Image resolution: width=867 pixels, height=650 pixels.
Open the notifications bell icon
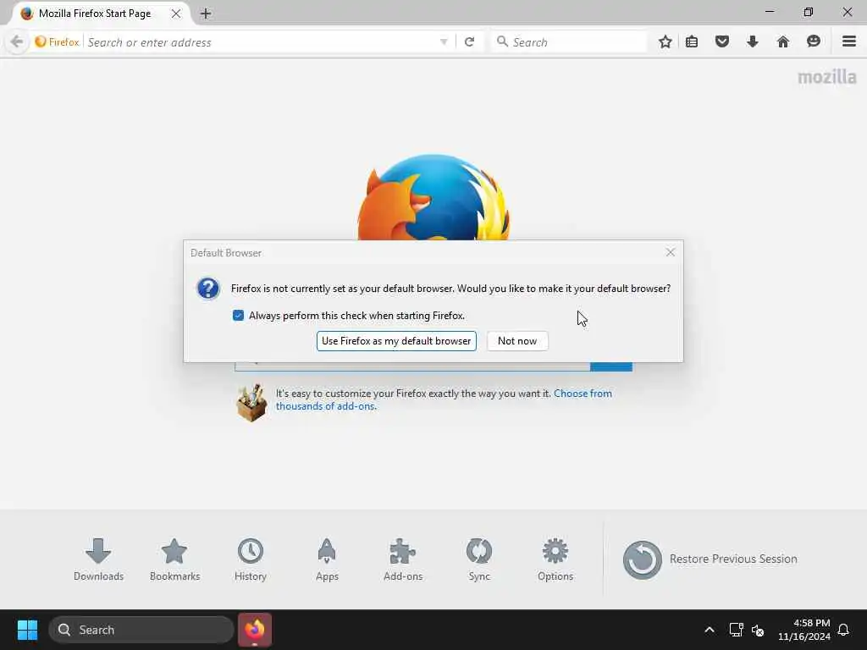tap(843, 630)
